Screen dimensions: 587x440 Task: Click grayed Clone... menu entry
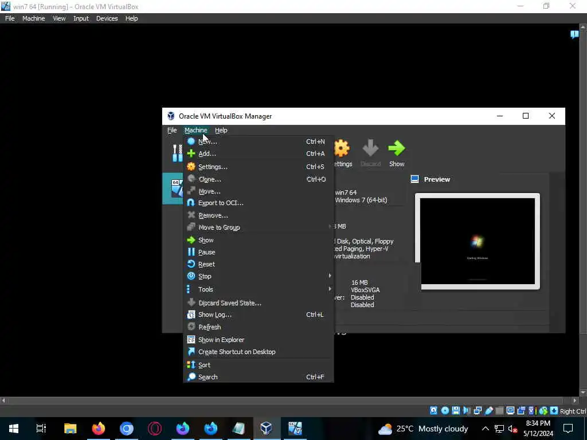point(259,179)
